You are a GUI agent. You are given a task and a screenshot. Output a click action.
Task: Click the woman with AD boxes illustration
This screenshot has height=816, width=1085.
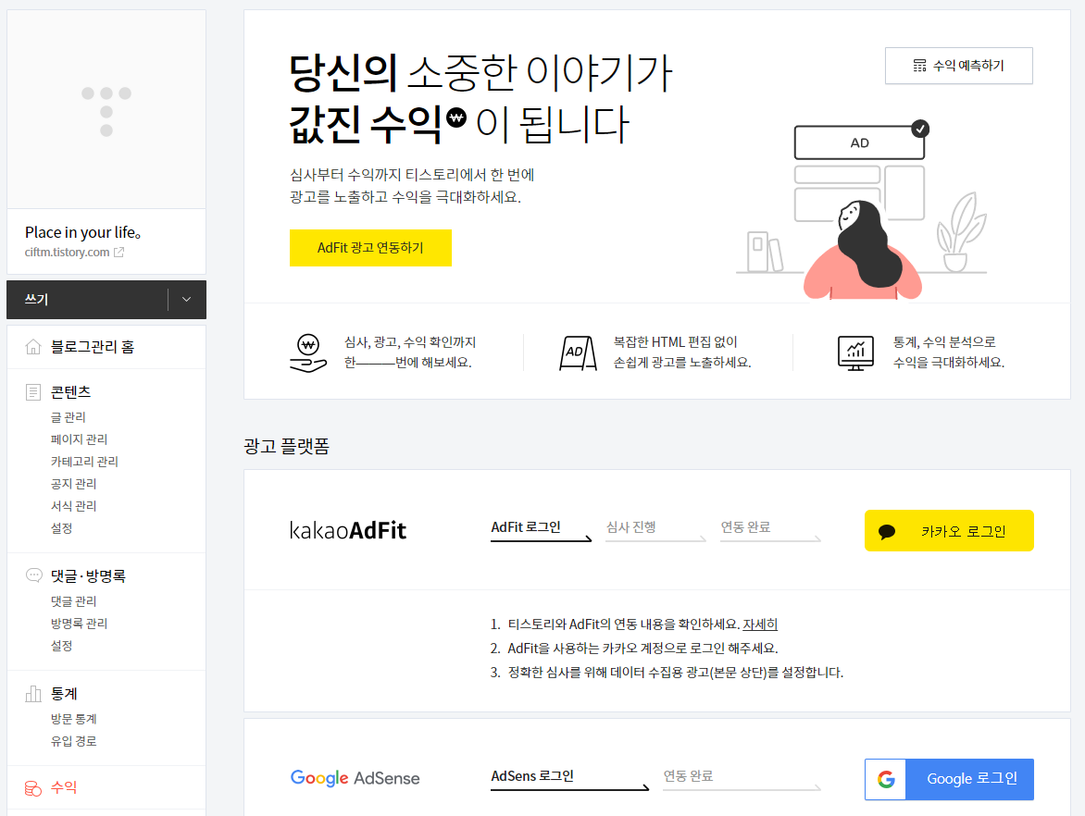tap(862, 211)
